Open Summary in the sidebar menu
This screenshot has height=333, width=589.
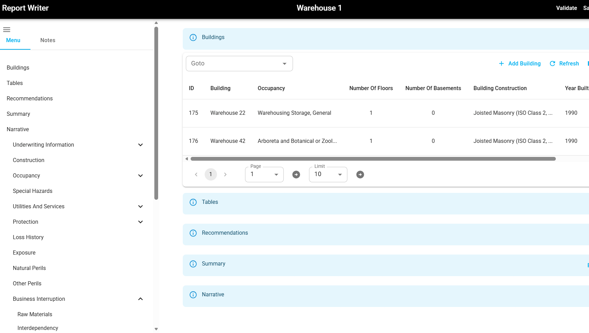click(x=18, y=114)
